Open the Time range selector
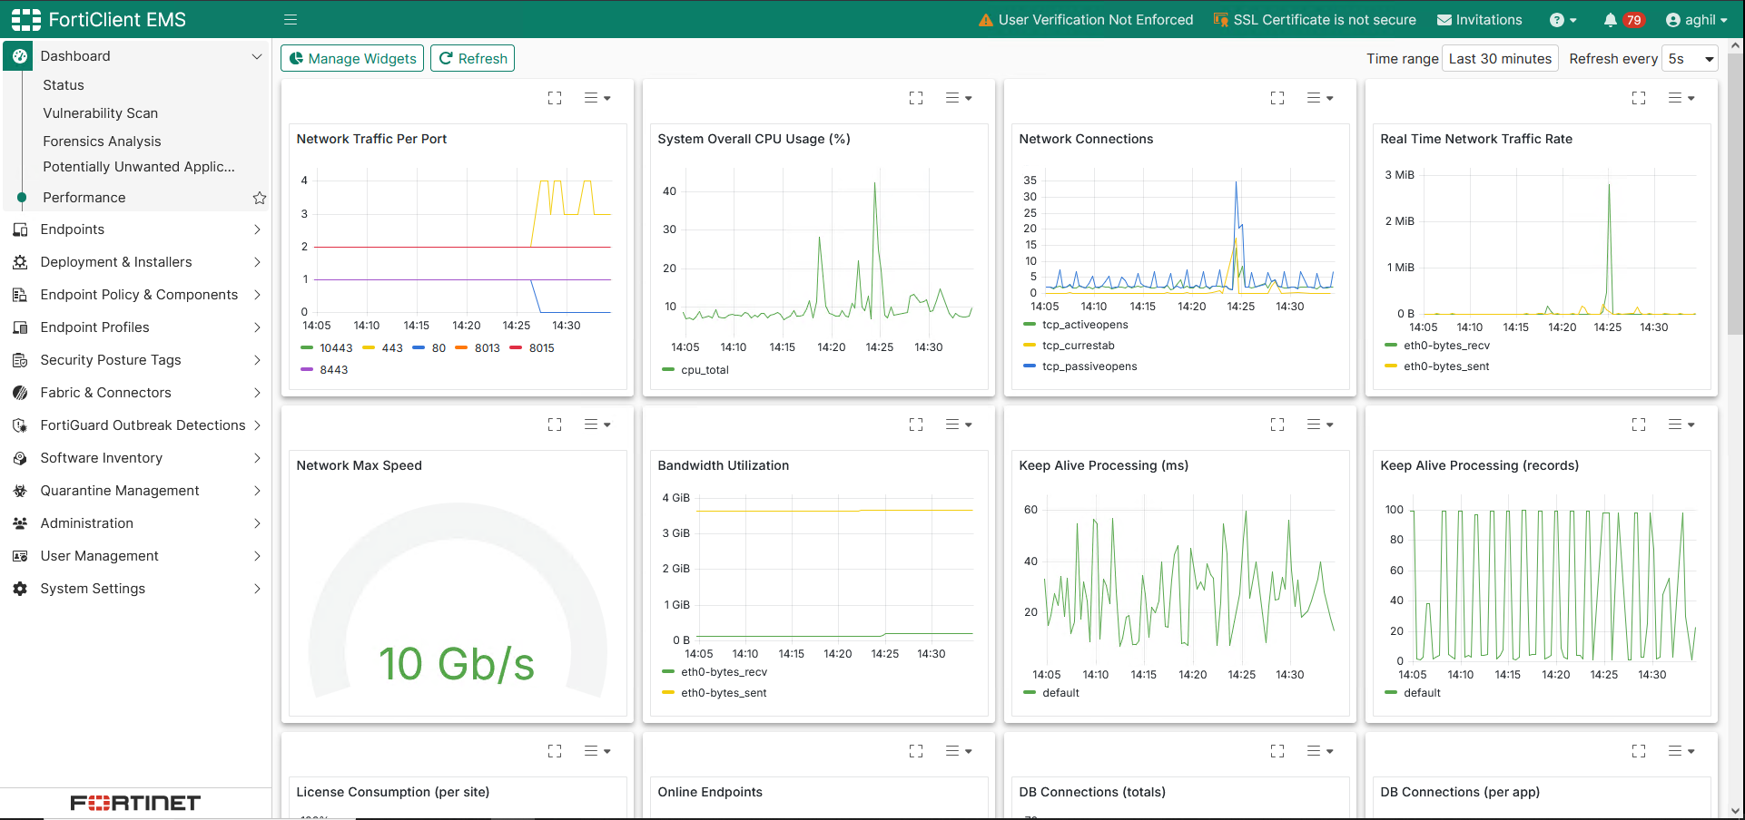The height and width of the screenshot is (820, 1745). click(x=1500, y=59)
